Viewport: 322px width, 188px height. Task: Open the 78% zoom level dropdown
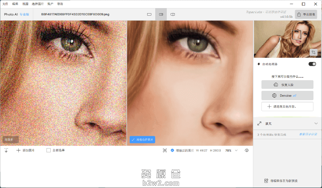coord(236,150)
